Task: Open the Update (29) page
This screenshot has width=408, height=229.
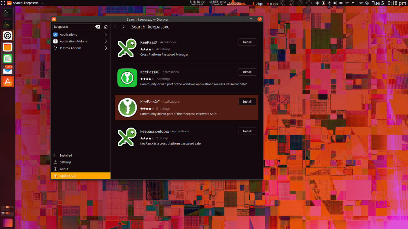Action: point(81,176)
